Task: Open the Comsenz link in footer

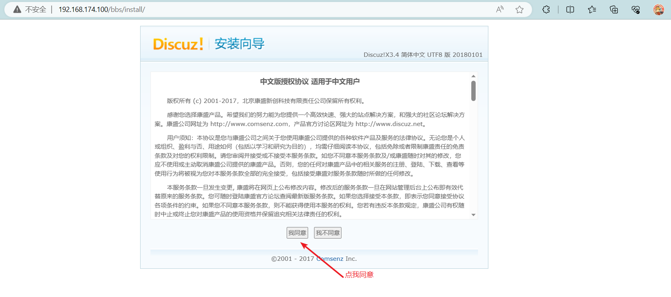Action: 330,259
